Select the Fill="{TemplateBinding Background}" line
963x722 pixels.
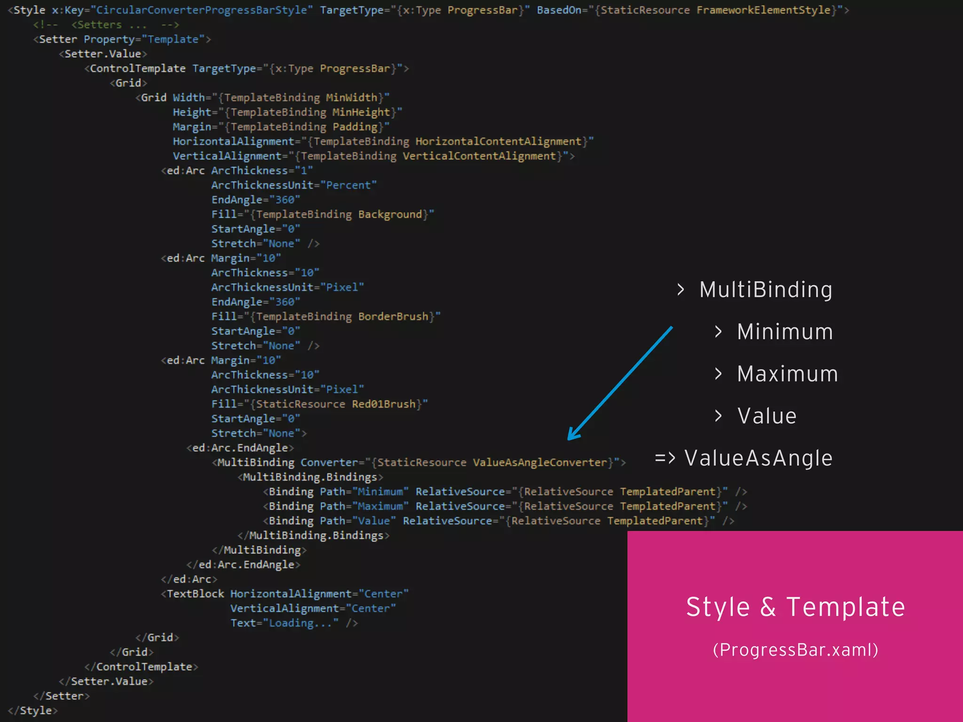coord(323,214)
